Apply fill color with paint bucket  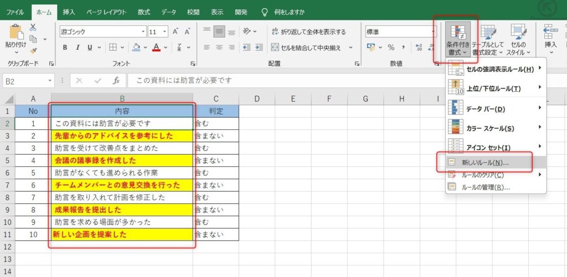click(136, 48)
